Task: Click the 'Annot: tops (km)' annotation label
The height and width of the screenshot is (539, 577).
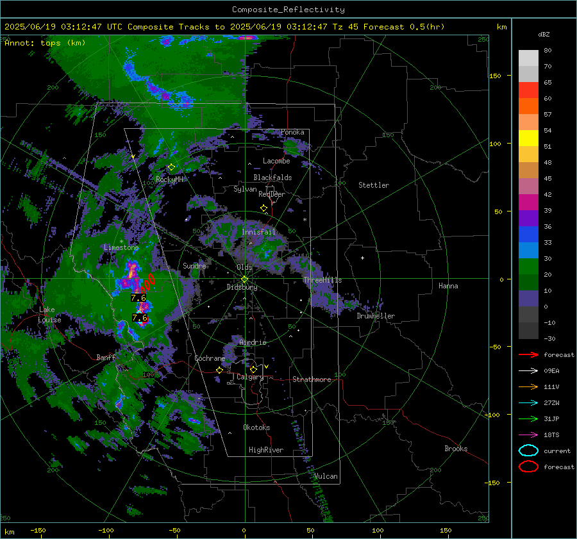Action: (45, 43)
